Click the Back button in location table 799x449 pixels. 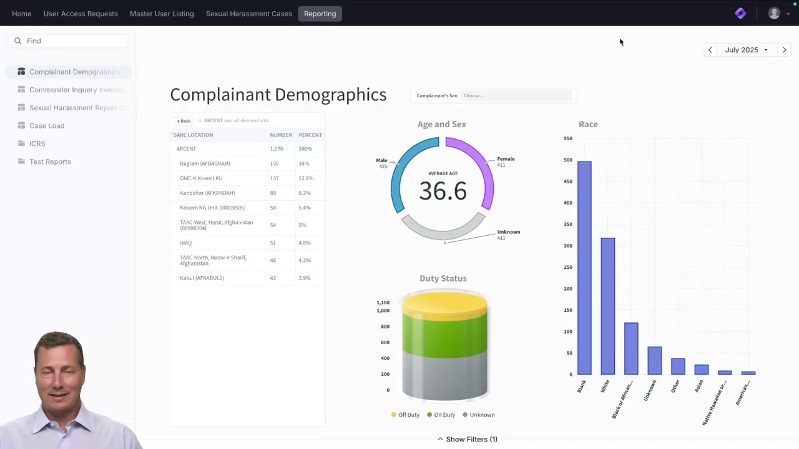pyautogui.click(x=184, y=121)
